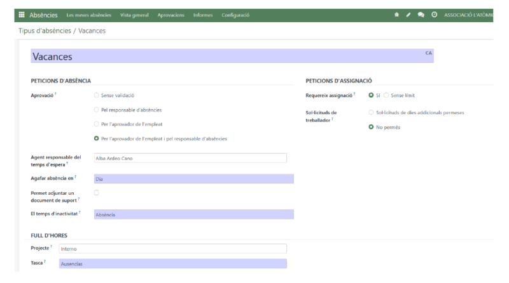
Task: Click the pencil edit icon in navbar
Action: (x=409, y=15)
